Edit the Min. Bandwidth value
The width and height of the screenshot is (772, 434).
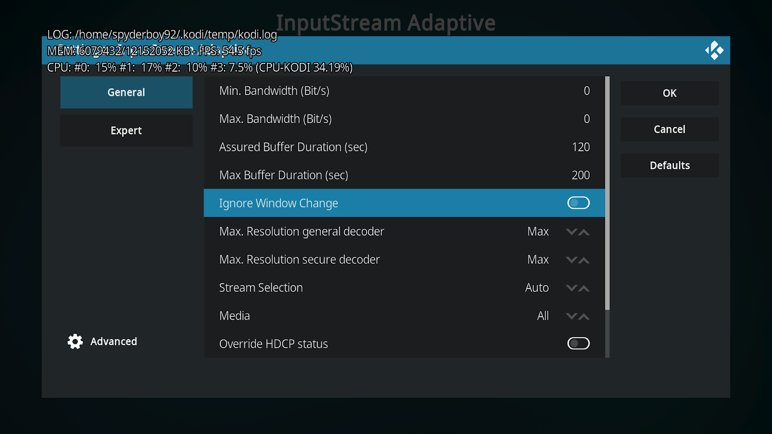[x=404, y=91]
